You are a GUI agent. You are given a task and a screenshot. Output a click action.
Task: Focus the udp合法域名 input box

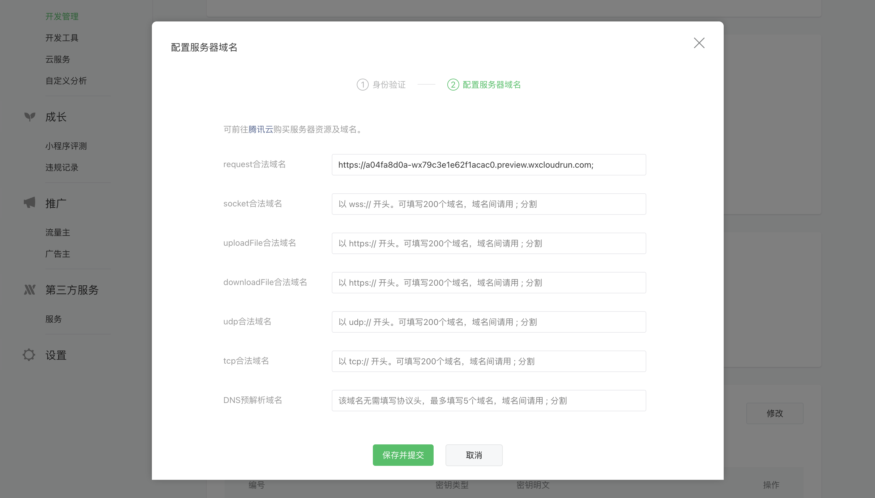point(488,322)
